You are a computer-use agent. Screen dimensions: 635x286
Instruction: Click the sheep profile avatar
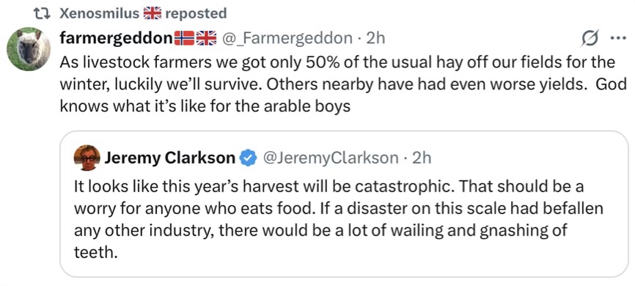[29, 49]
